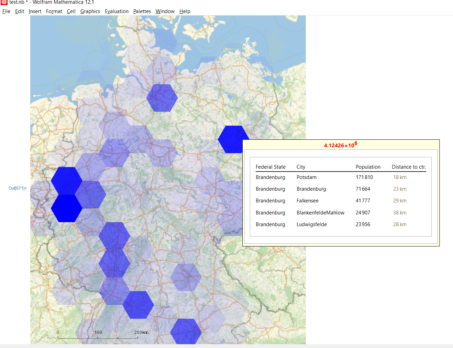Click the Federal State column header

[270, 167]
